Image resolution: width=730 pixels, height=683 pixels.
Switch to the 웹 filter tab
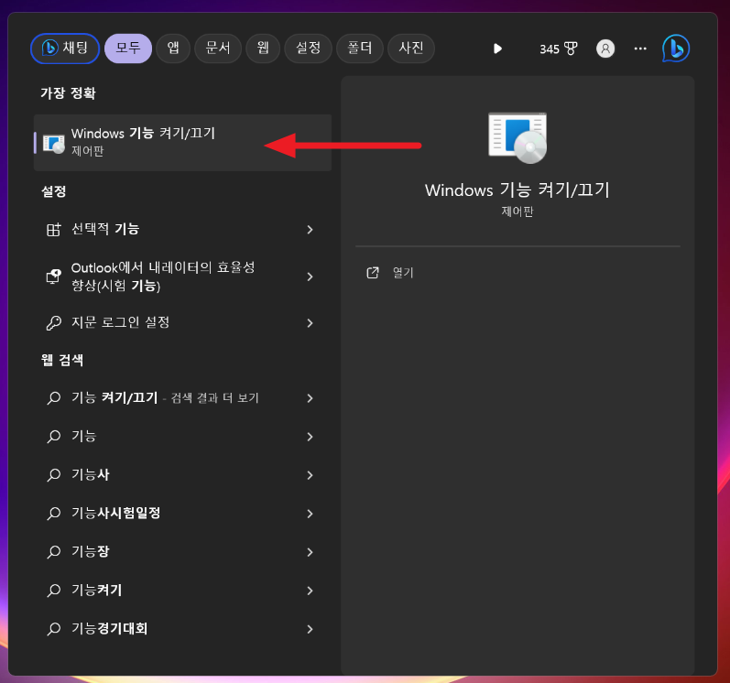pyautogui.click(x=263, y=49)
